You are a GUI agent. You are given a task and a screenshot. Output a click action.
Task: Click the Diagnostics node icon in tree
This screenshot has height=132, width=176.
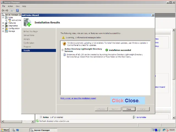coord(6,26)
